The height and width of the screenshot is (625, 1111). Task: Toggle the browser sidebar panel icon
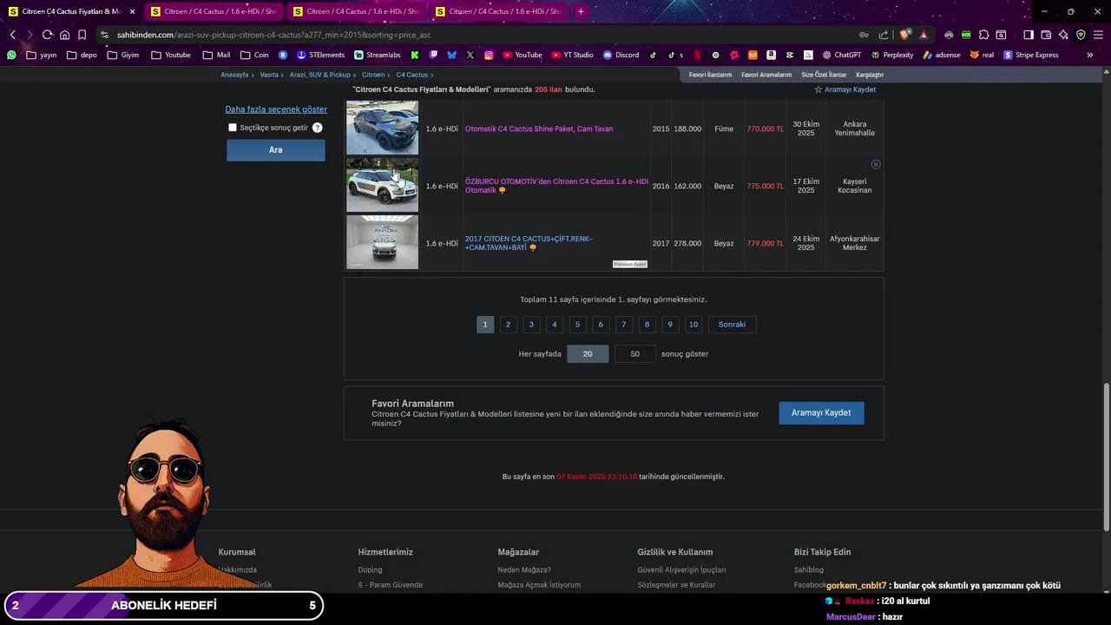(1029, 35)
